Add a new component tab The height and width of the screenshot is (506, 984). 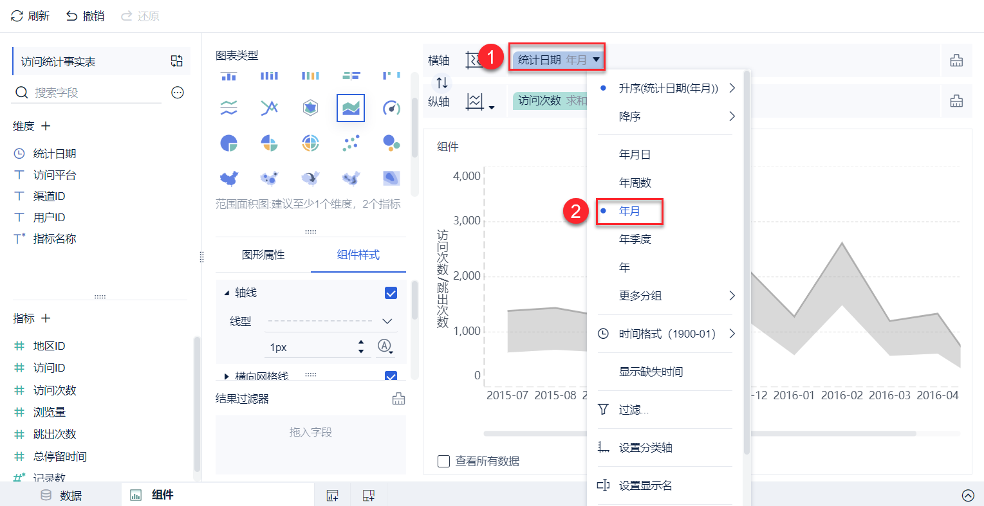point(332,495)
